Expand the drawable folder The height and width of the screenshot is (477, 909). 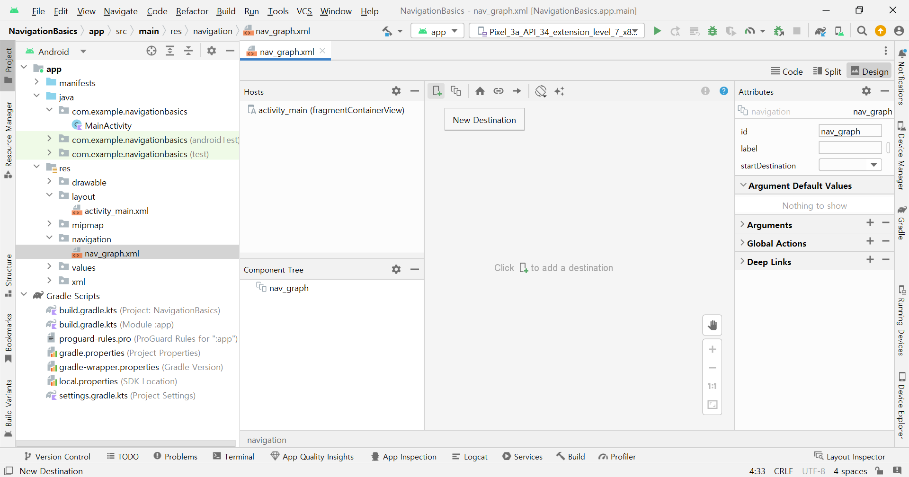[x=49, y=181]
